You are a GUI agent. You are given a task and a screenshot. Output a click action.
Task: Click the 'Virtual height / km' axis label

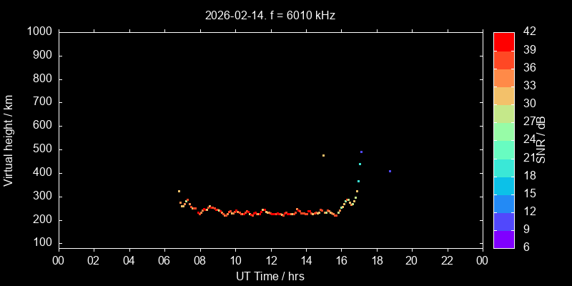coord(9,140)
